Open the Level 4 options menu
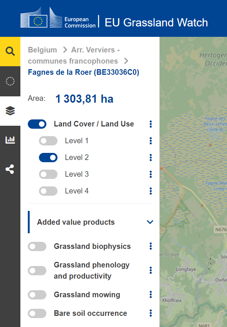The width and height of the screenshot is (227, 327). point(151,191)
